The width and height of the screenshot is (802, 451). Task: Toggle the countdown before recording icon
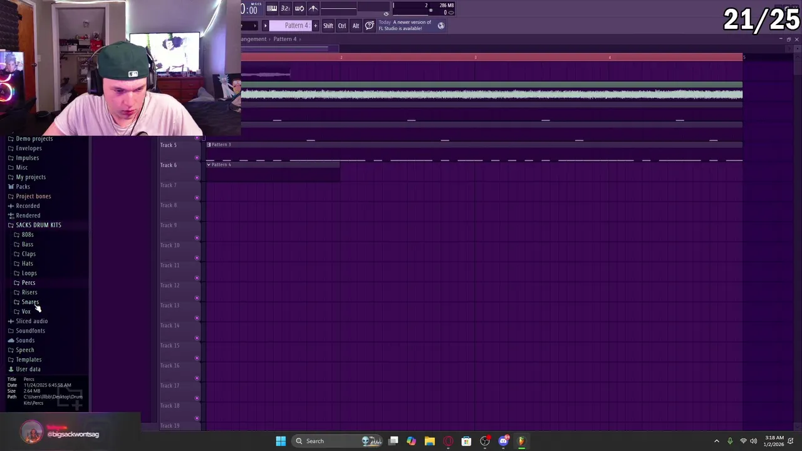[285, 8]
